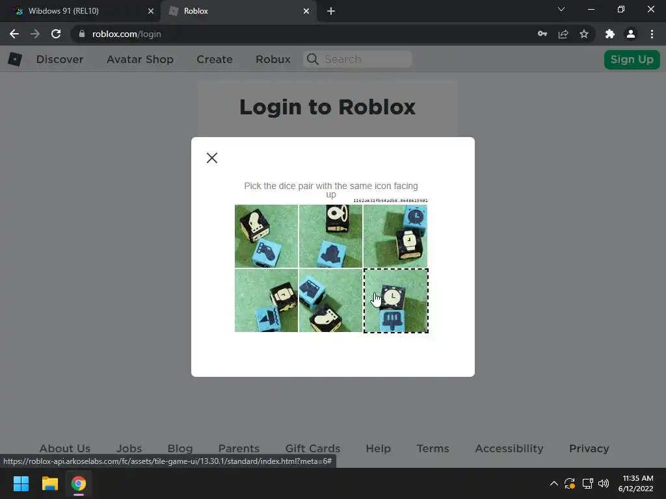Open the Discover menu
666x499 pixels.
60,59
